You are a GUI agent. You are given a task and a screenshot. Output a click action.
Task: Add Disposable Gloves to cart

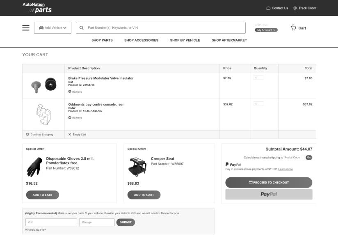point(43,195)
